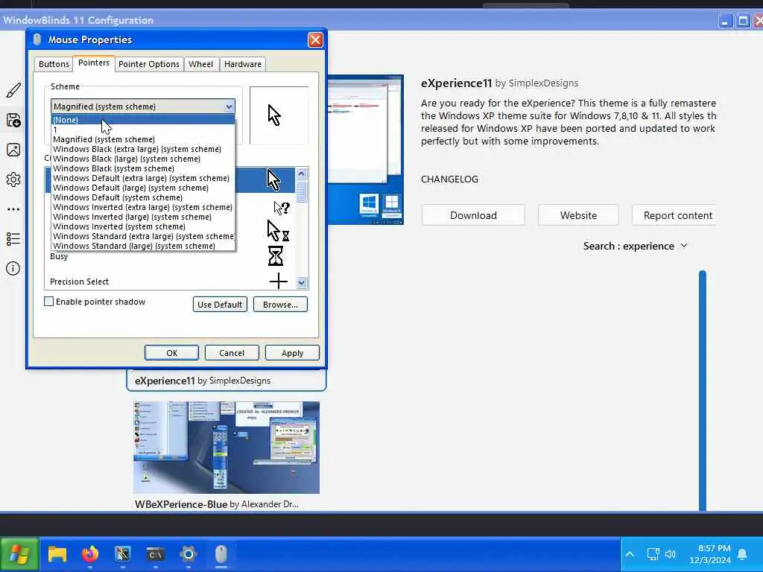Choose Windows Default (large) scheme
The image size is (763, 572).
coord(143,188)
